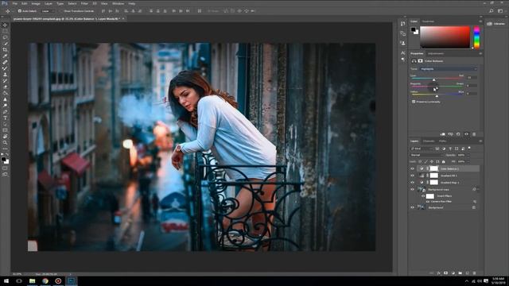Select the Eraser tool

coord(5,87)
